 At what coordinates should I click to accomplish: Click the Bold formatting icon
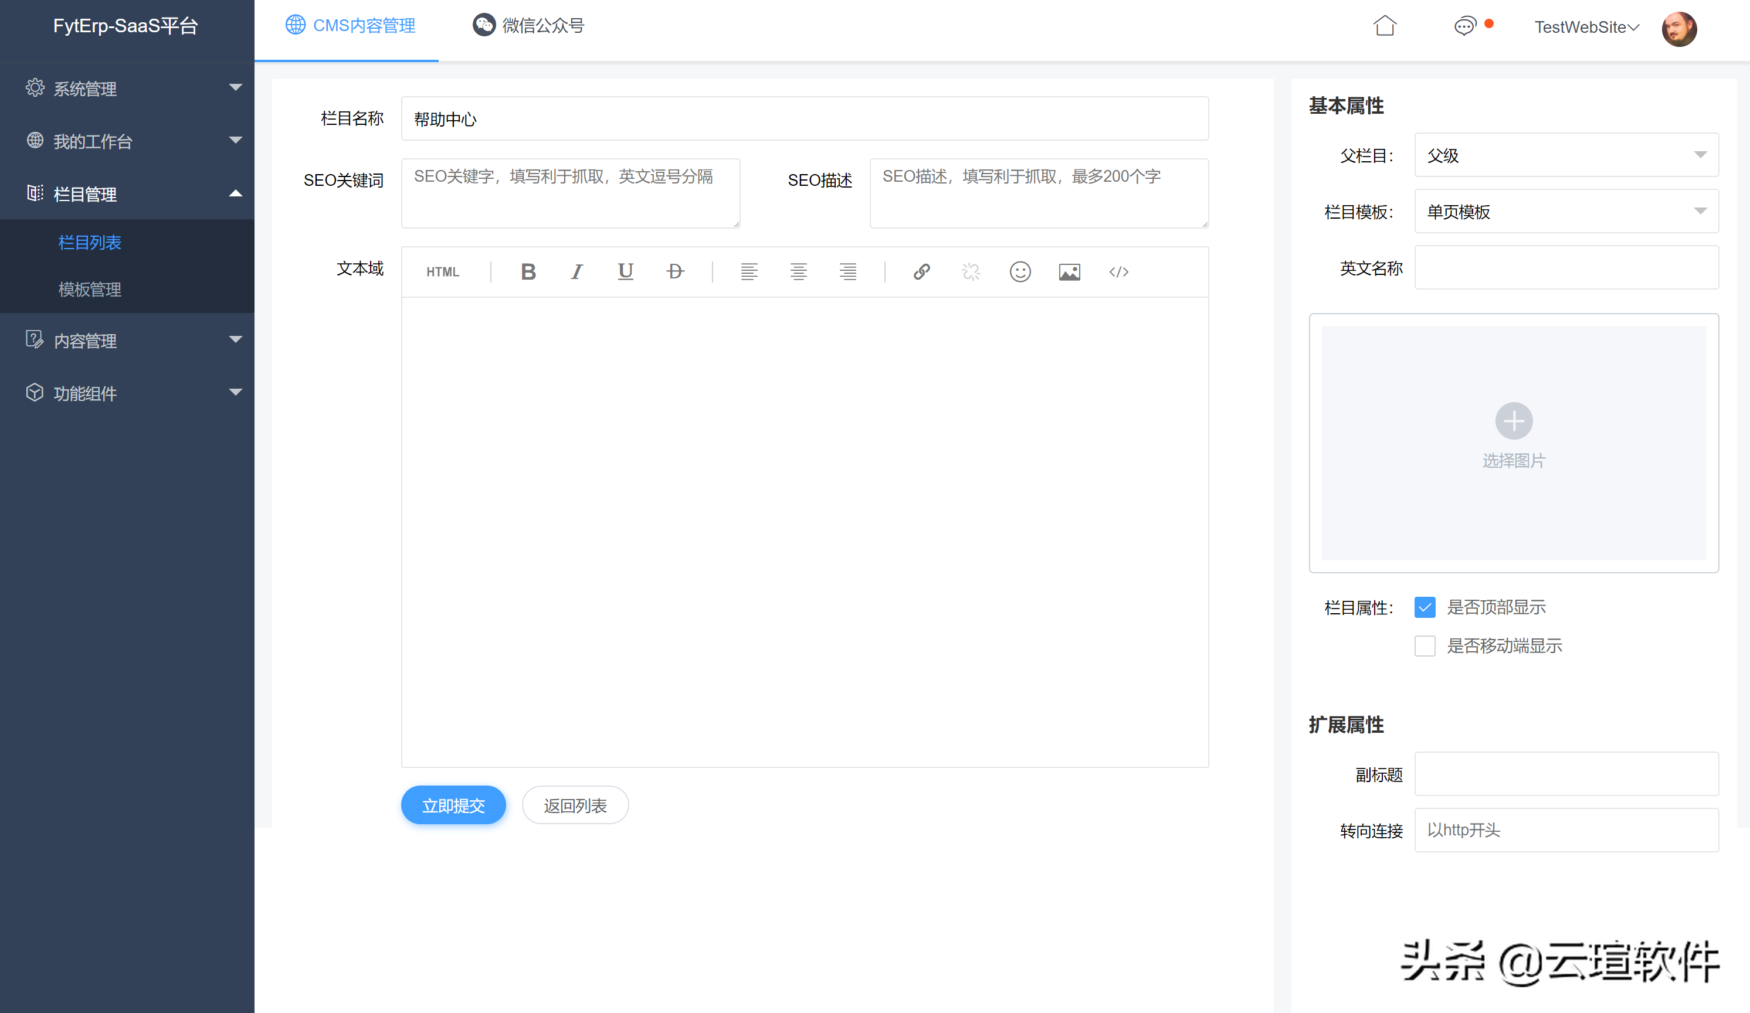528,271
